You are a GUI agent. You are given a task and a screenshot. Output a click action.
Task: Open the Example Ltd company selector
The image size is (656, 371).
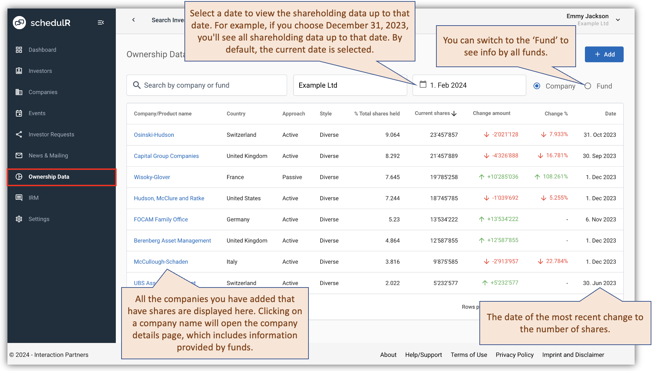pyautogui.click(x=350, y=85)
